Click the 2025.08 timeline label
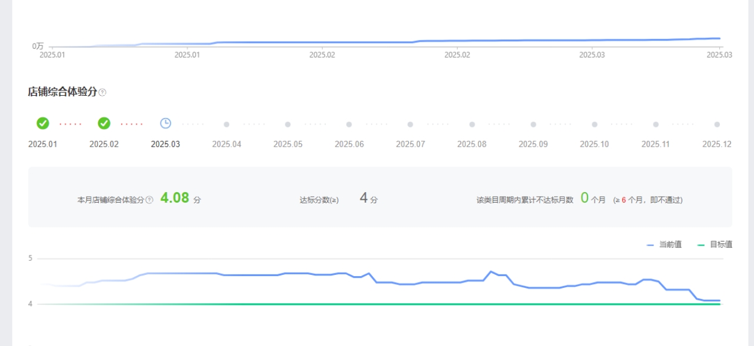The width and height of the screenshot is (754, 346). pos(472,145)
